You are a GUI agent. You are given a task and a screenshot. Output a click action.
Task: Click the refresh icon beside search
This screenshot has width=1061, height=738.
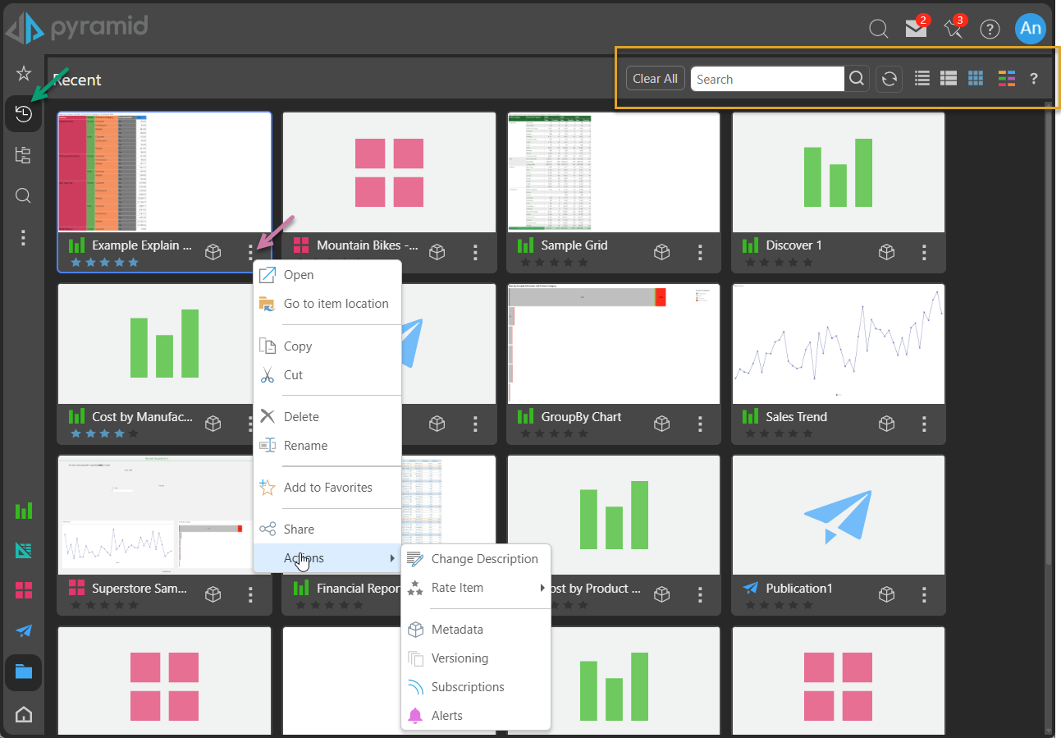889,79
